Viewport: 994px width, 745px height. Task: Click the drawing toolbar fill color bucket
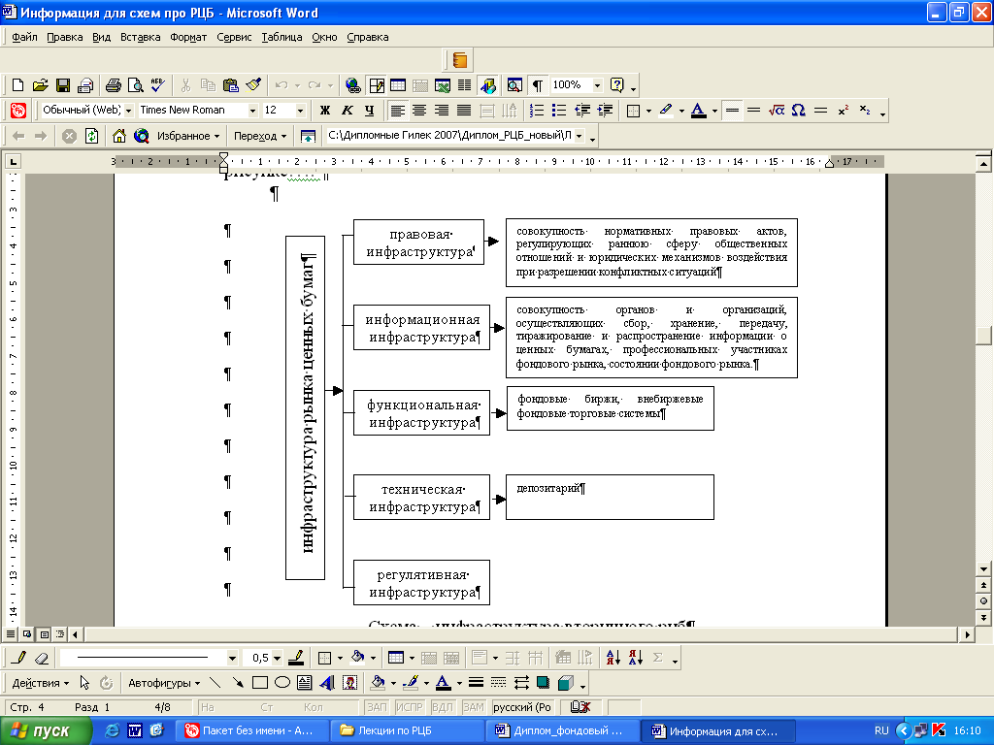(x=378, y=682)
